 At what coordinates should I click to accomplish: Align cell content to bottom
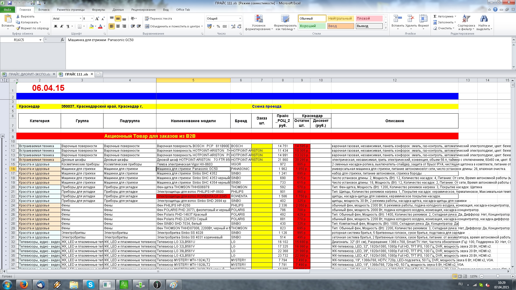(x=124, y=19)
